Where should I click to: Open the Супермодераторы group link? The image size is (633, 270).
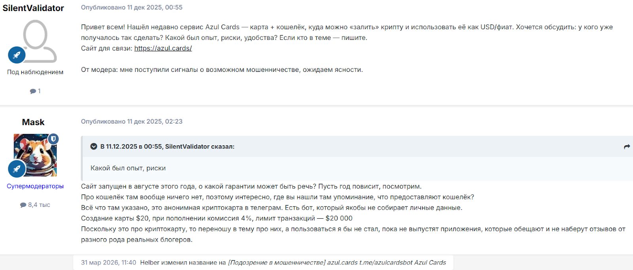click(x=35, y=186)
